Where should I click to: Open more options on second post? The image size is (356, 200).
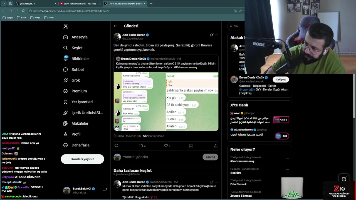tap(217, 182)
